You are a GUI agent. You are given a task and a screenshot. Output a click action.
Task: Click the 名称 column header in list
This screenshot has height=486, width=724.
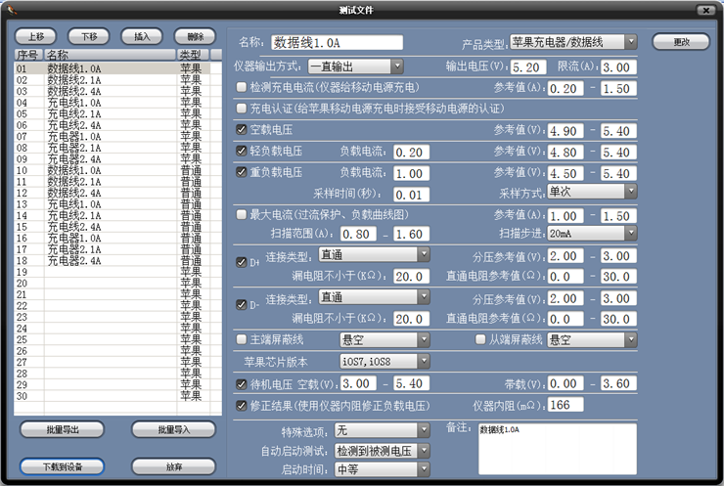108,55
